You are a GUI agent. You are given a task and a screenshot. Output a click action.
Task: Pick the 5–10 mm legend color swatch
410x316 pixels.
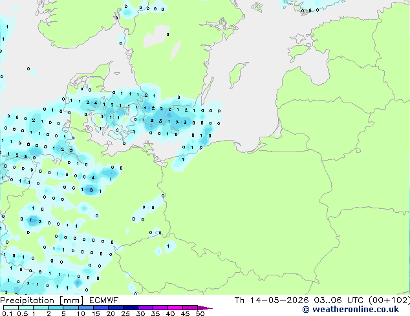pyautogui.click(x=70, y=308)
